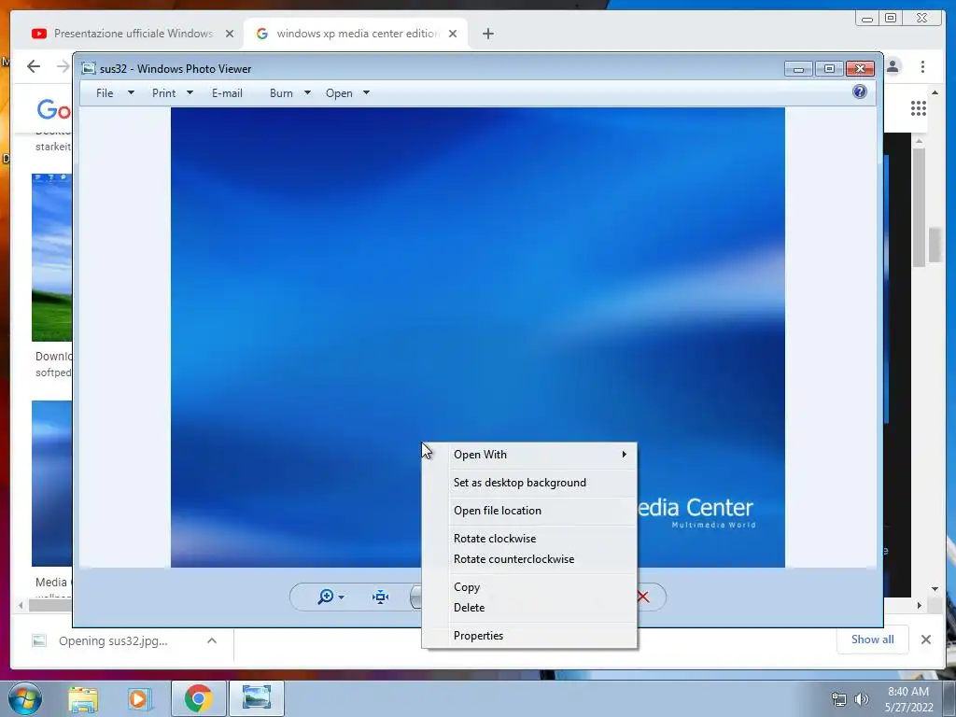Viewport: 956px width, 717px height.
Task: Open the zoom magnifier control in Photo Viewer
Action: 326,597
